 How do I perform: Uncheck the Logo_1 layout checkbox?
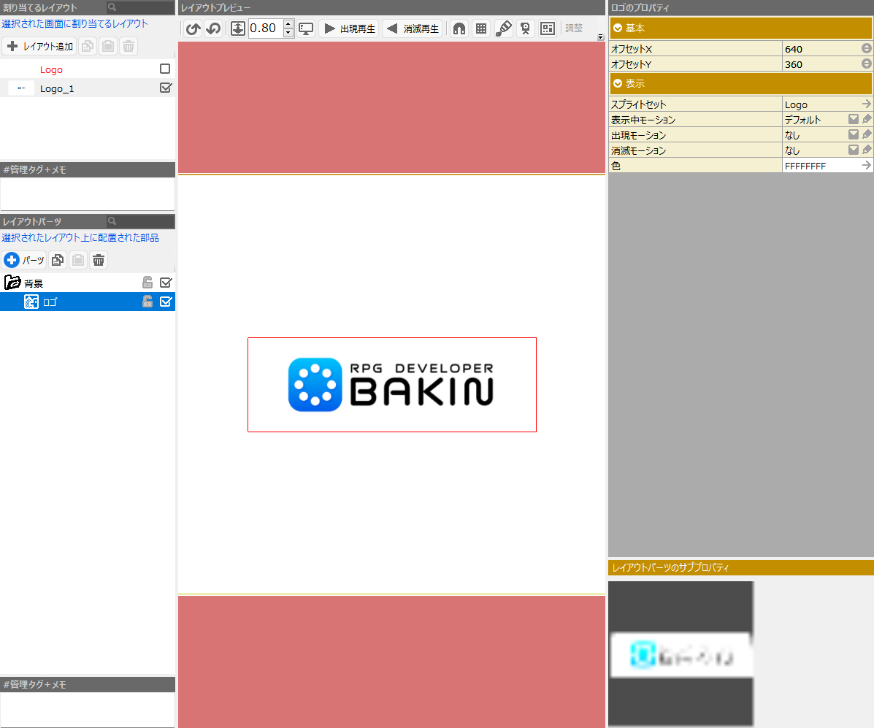point(165,88)
